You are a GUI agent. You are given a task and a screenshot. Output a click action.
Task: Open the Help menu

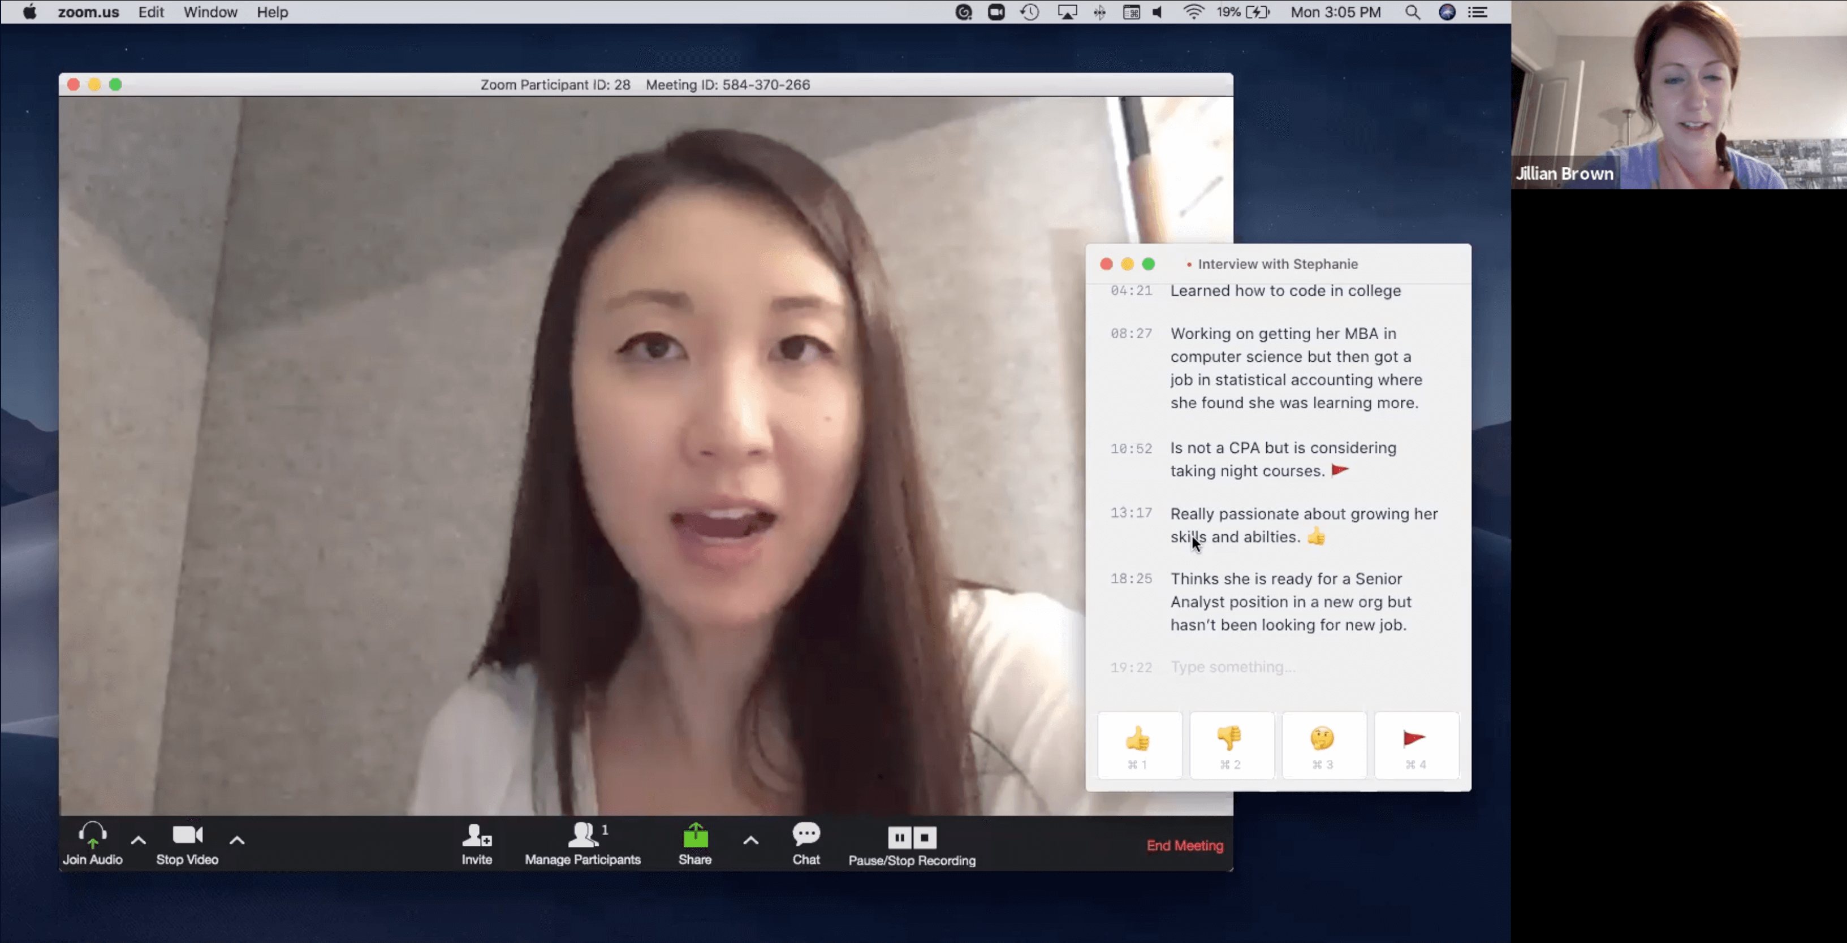tap(272, 12)
